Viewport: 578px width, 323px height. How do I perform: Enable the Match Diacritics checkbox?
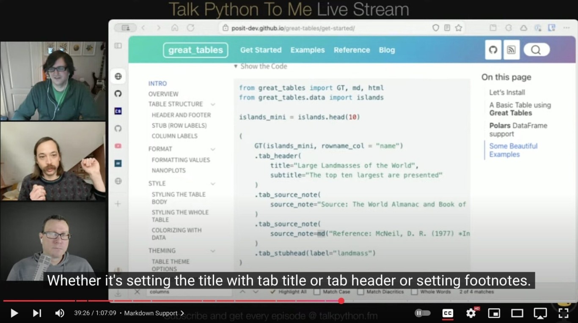pyautogui.click(x=361, y=292)
